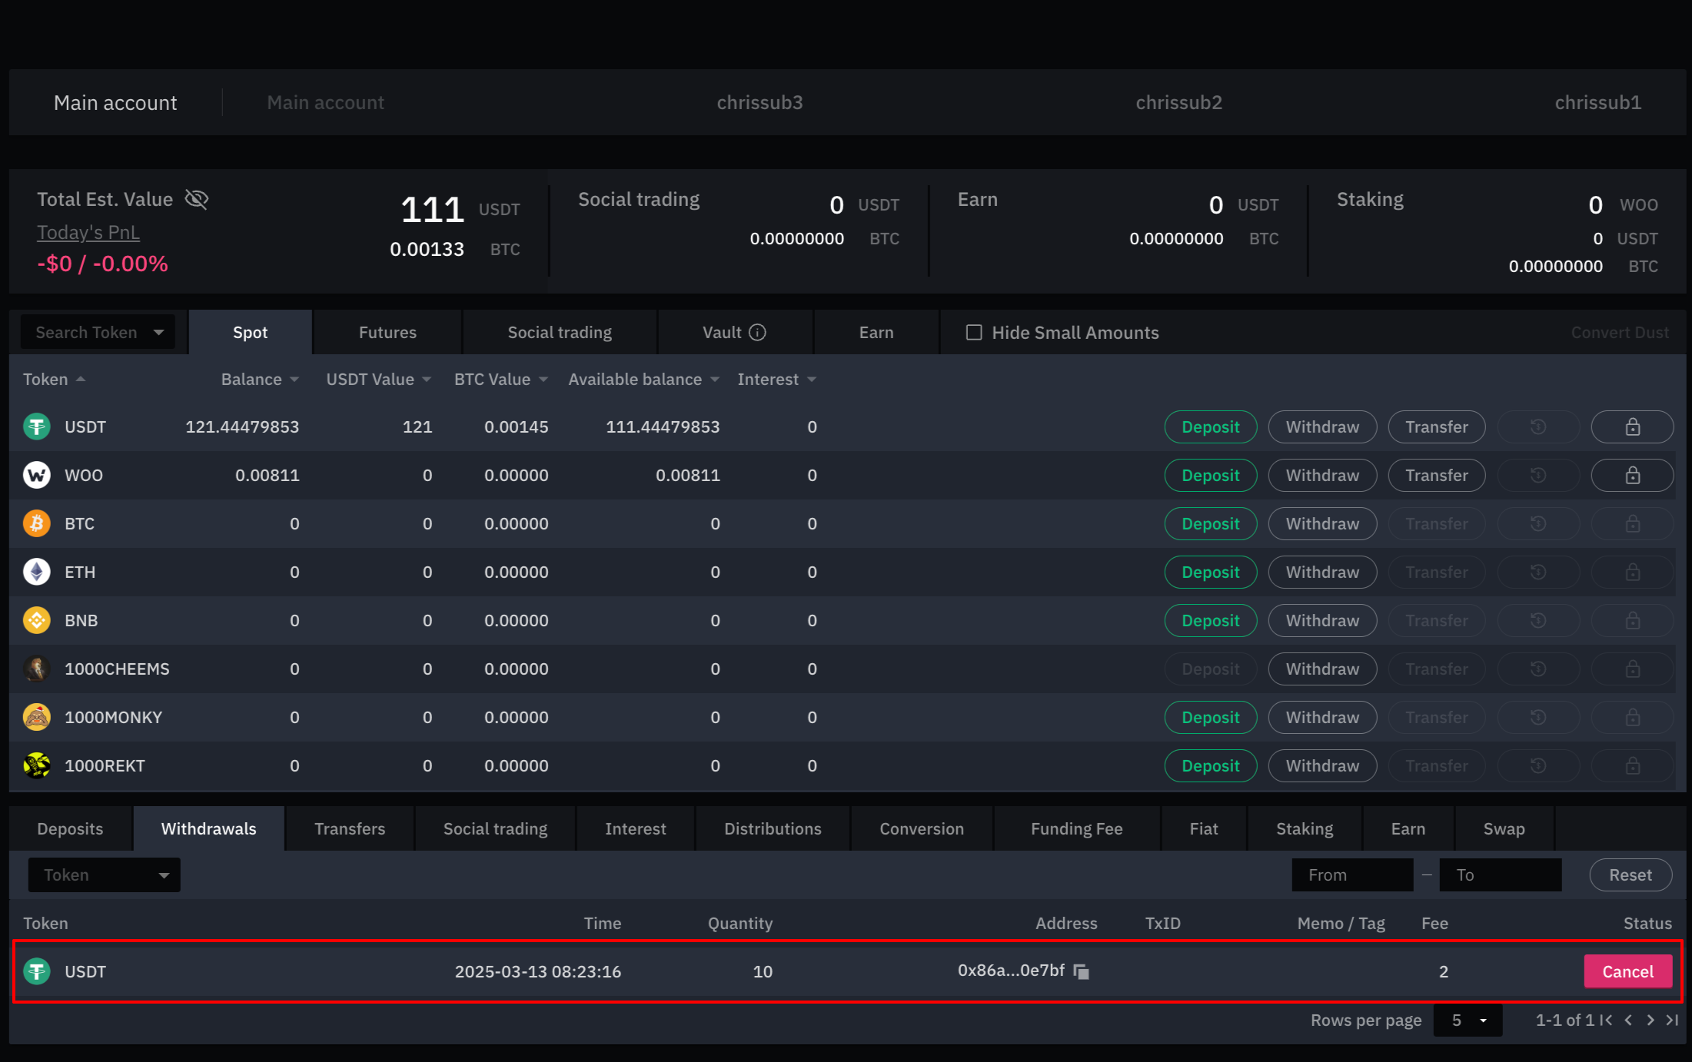Open the Today's PnL link
The image size is (1692, 1062).
tap(88, 232)
